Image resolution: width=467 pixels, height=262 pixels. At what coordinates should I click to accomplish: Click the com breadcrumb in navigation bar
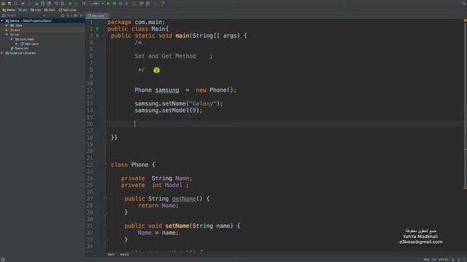point(36,9)
